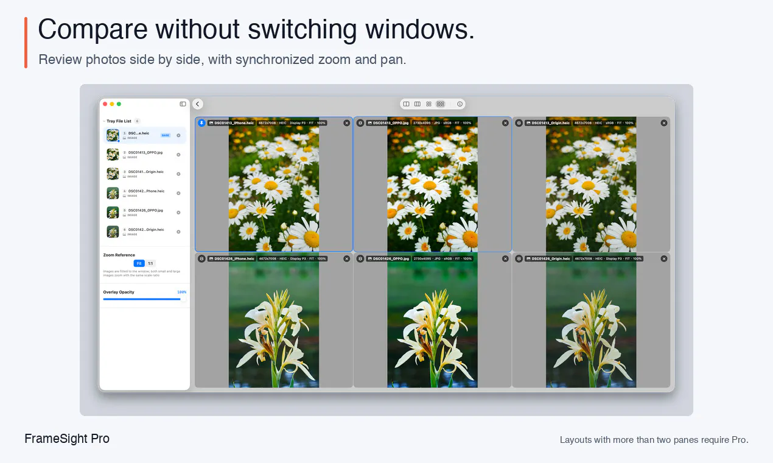This screenshot has width=773, height=463.
Task: Click the file count badge beside Tray File List
Action: (137, 121)
